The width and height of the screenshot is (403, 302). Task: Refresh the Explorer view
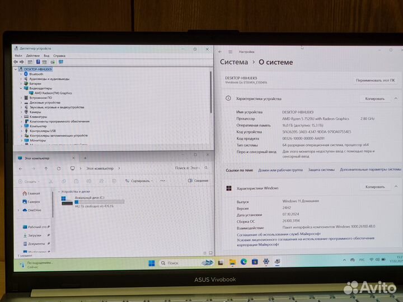tap(59, 168)
